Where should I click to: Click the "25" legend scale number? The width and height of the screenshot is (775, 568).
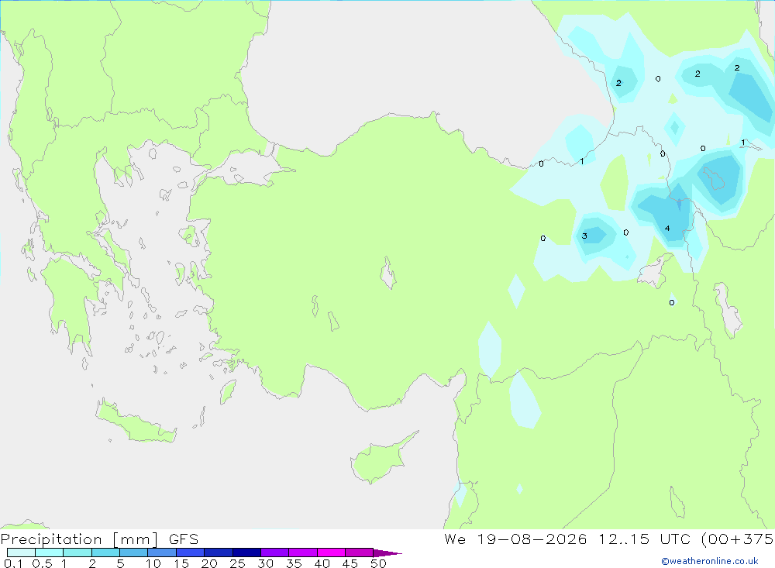[x=237, y=563]
